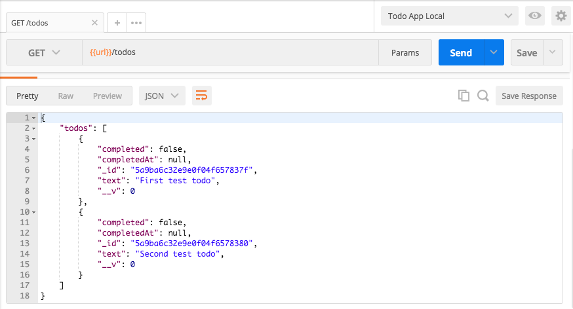Open Todo App Local environment dropdown
This screenshot has width=573, height=309.
449,16
